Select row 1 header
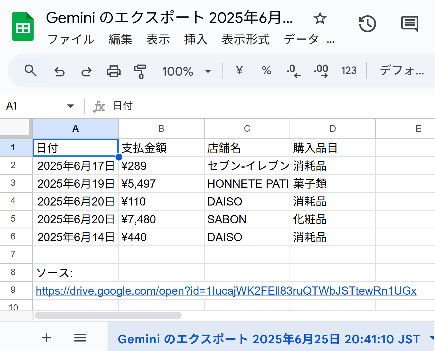Image resolution: width=435 pixels, height=351 pixels. [x=16, y=147]
